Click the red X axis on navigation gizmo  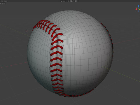(136, 9)
